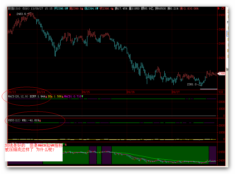
Task: Click the 1000 axis label in MACD panel
Action: 222,109
